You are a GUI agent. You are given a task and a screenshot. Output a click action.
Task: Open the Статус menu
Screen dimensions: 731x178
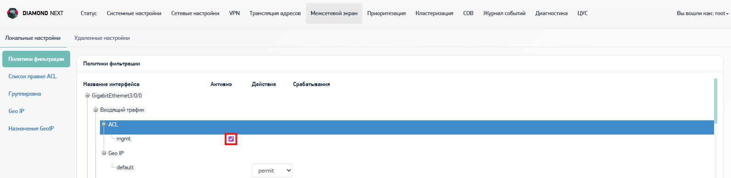(x=89, y=13)
